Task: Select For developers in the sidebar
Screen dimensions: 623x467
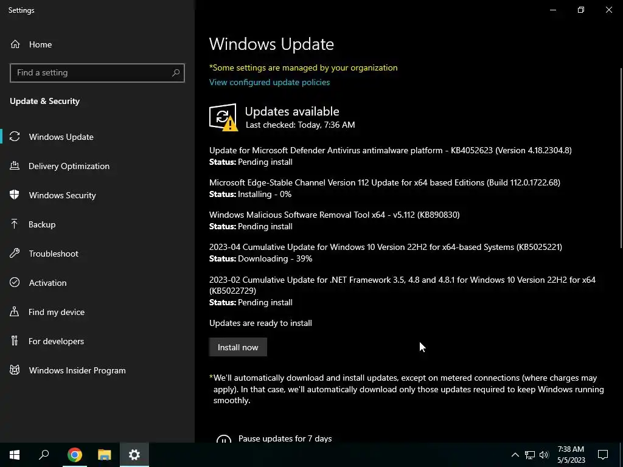Action: [56, 341]
